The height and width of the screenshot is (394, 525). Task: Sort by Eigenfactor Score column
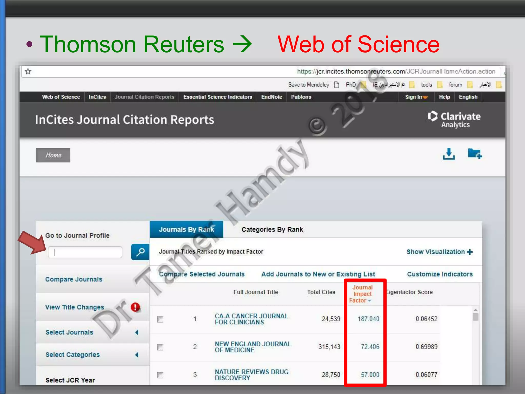(x=409, y=292)
